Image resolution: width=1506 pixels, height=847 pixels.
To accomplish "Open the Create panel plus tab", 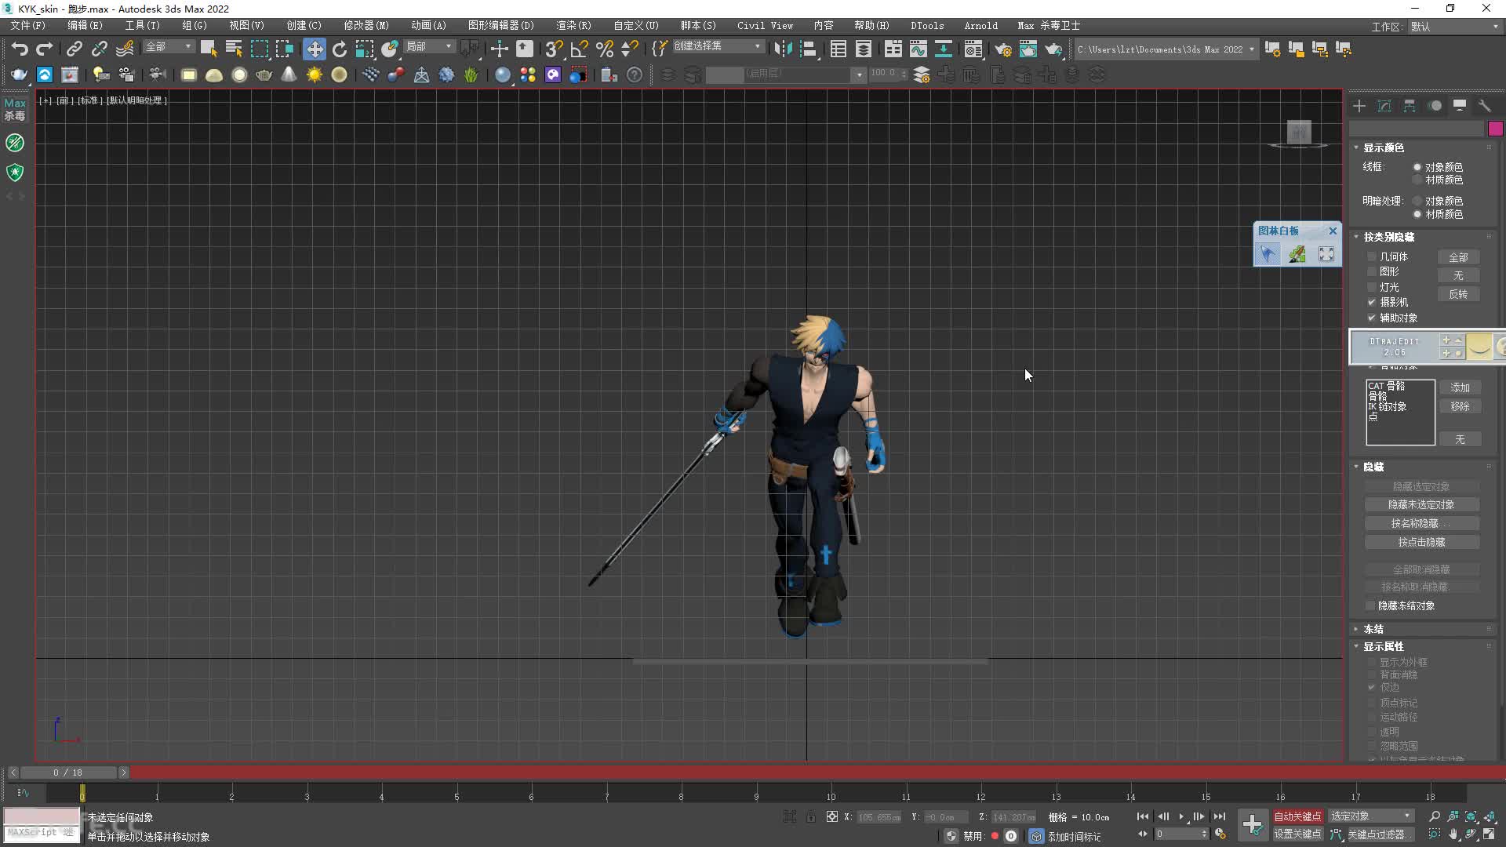I will click(x=1359, y=106).
